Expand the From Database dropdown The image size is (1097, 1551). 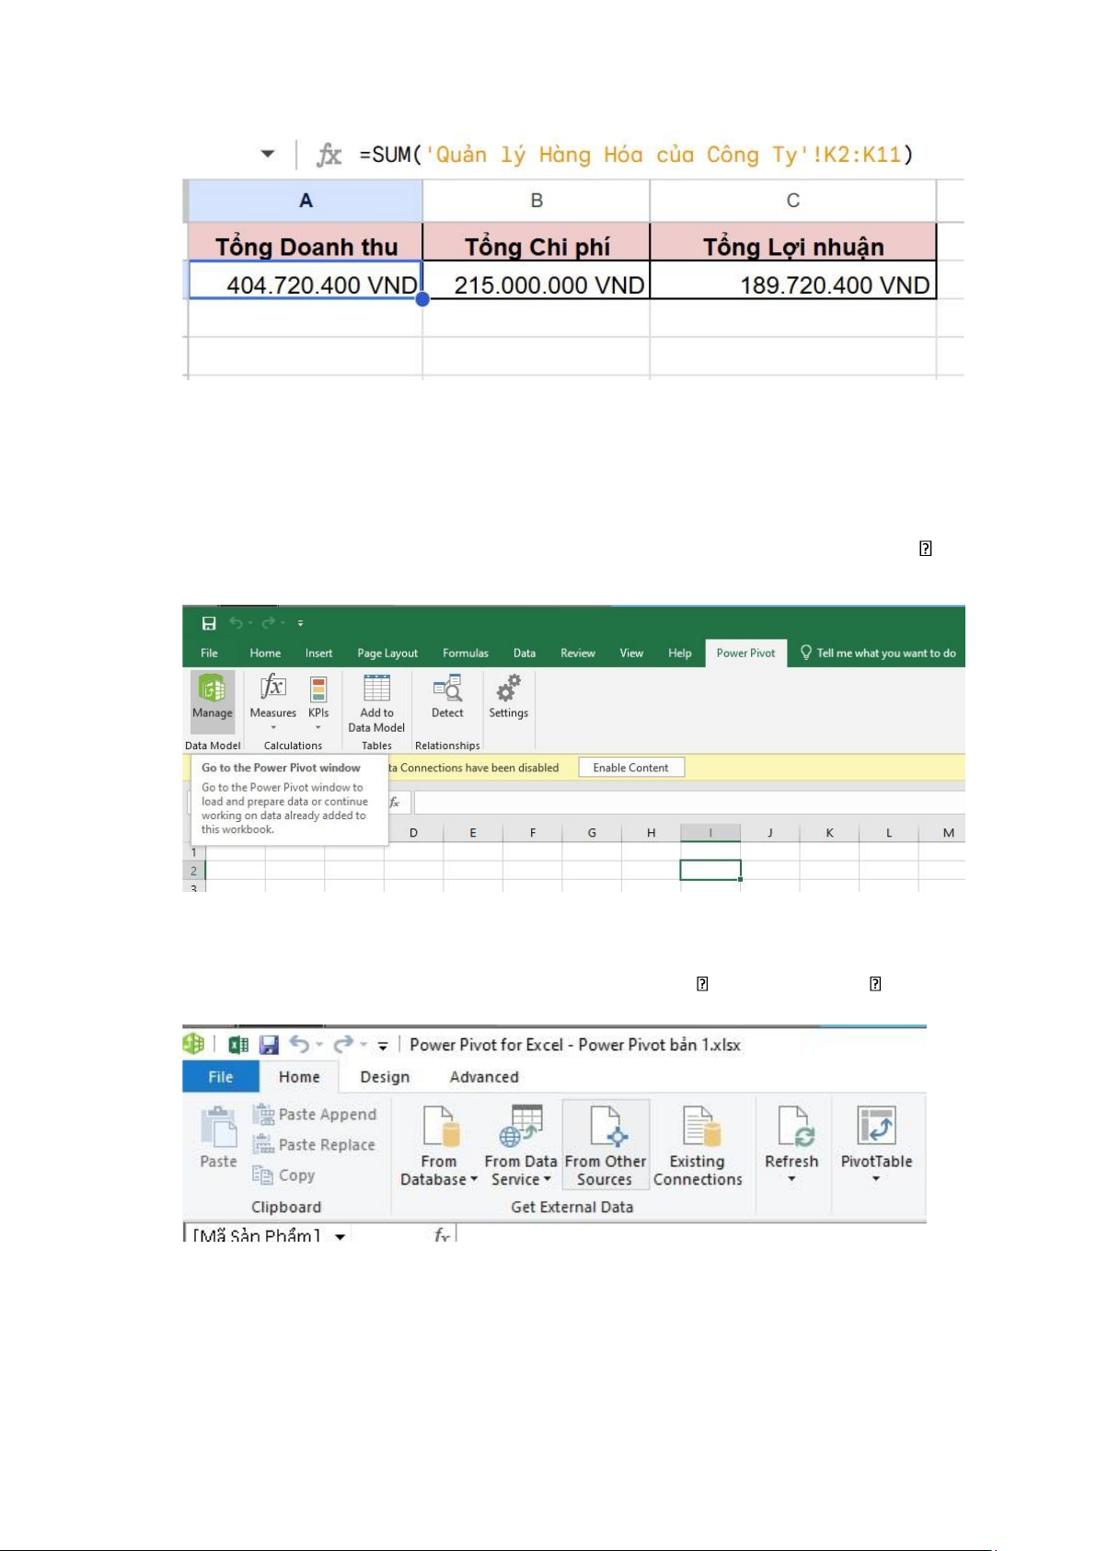474,1180
